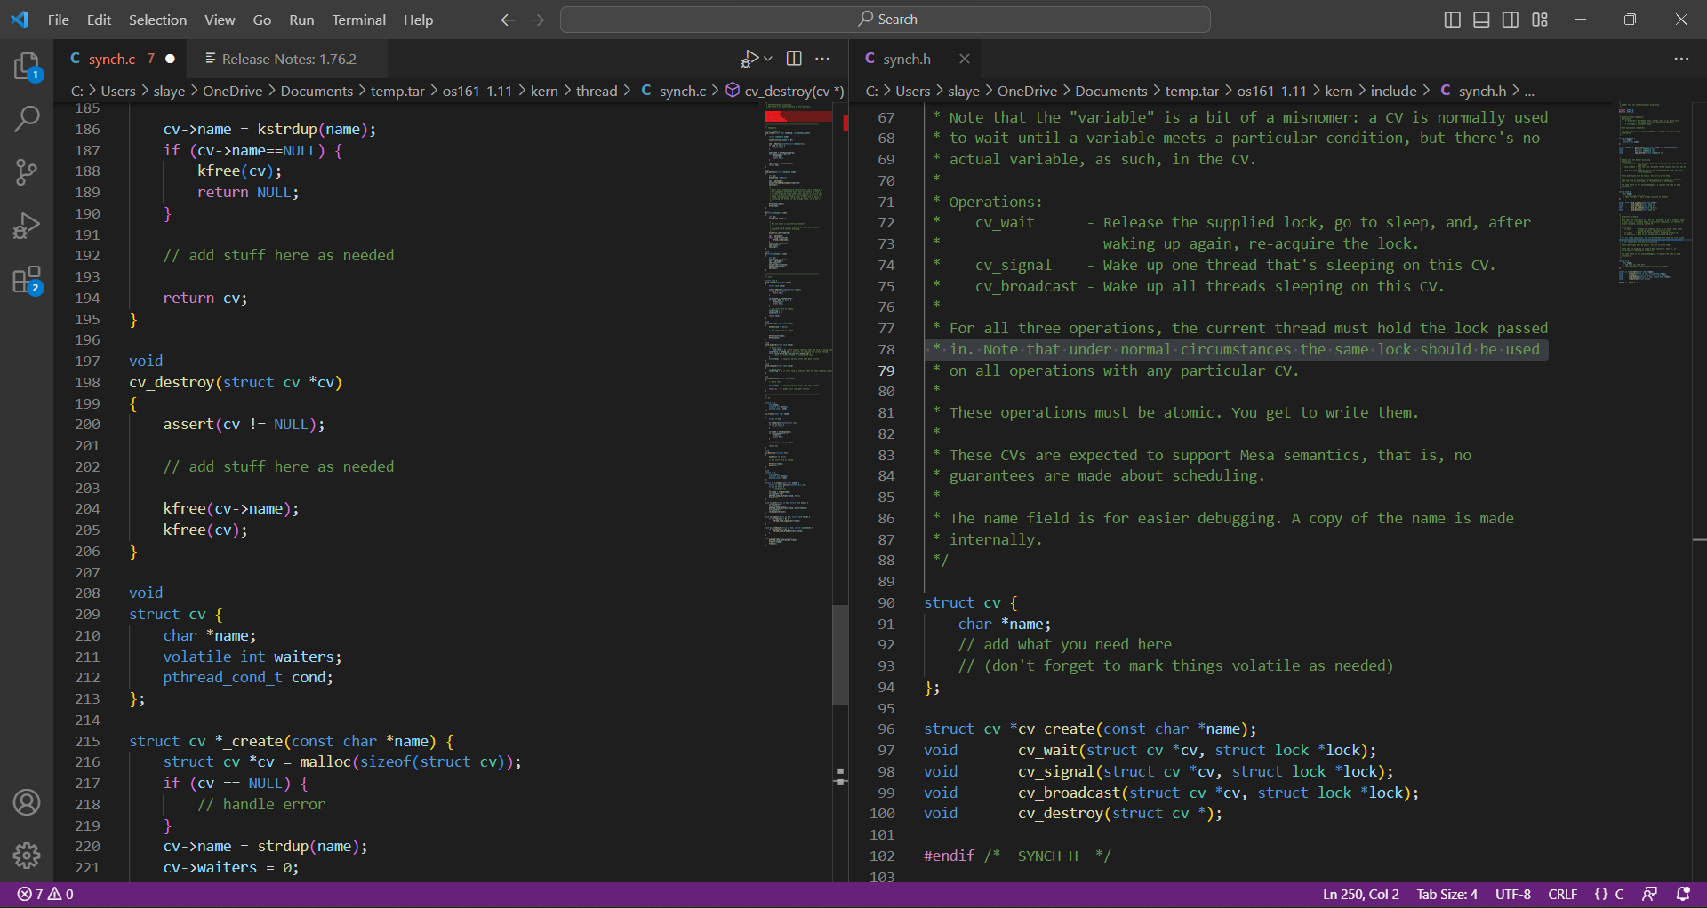Open the Terminal menu

pyautogui.click(x=358, y=20)
